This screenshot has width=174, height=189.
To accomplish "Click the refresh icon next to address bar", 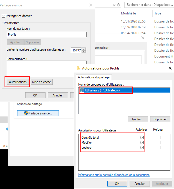I will pos(119,5).
